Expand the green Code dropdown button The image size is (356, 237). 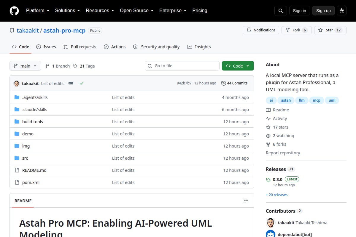pos(238,66)
